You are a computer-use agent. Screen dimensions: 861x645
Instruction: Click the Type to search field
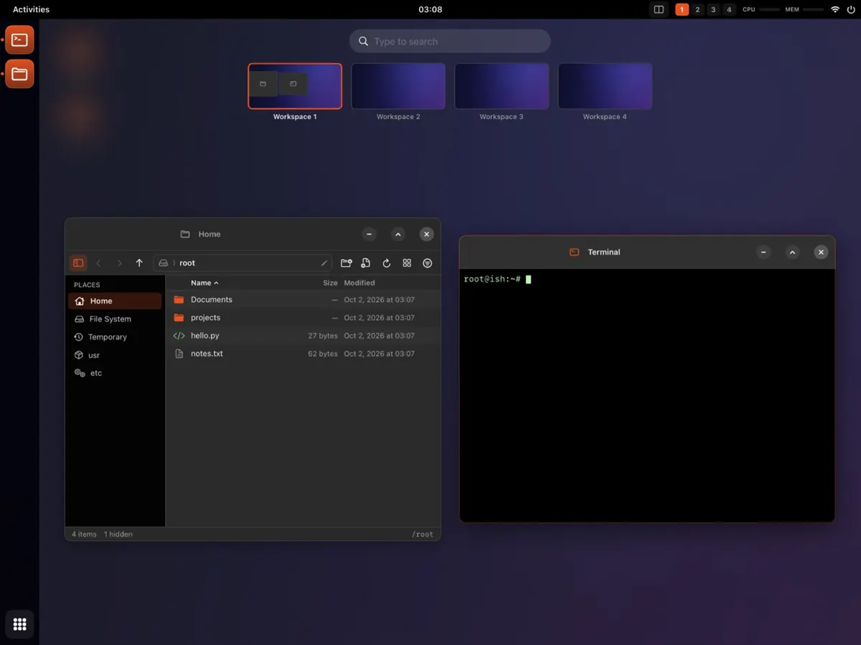450,42
